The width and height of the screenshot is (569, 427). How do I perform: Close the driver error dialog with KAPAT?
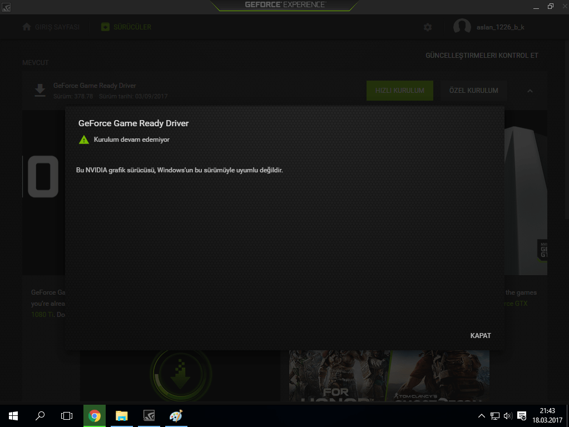pyautogui.click(x=481, y=336)
